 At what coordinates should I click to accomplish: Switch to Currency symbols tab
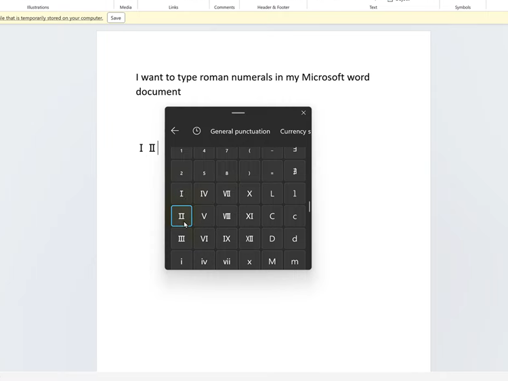[295, 132]
